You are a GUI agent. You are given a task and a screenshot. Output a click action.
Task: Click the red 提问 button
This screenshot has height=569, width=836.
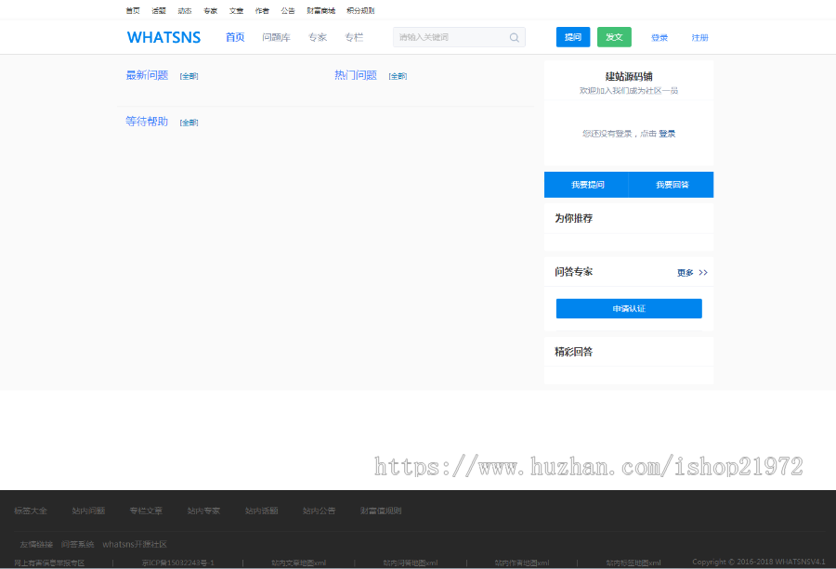pos(573,37)
